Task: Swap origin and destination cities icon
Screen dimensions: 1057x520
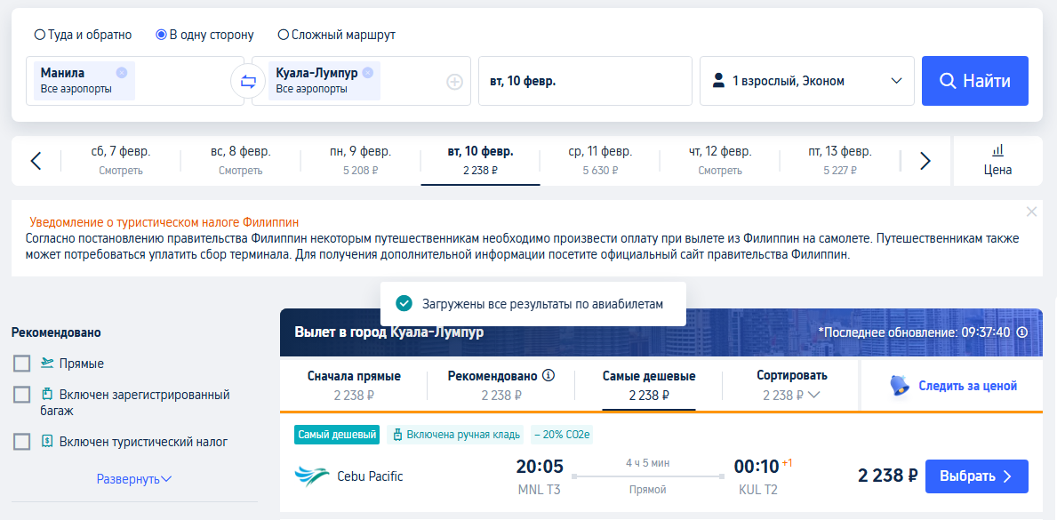Action: click(x=248, y=82)
